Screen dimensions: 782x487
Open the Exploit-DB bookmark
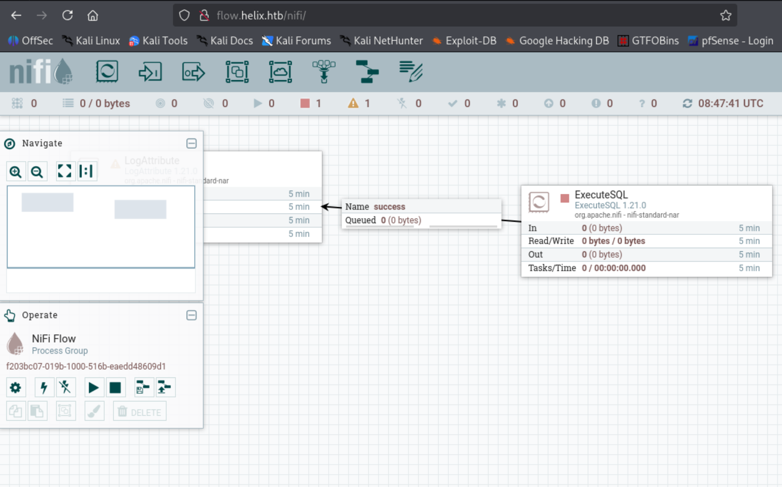[464, 41]
